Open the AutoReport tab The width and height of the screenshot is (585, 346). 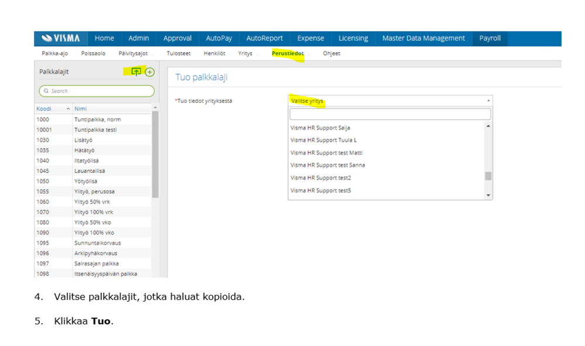click(265, 39)
